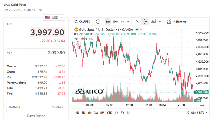Select the 1m interval

click(108, 22)
